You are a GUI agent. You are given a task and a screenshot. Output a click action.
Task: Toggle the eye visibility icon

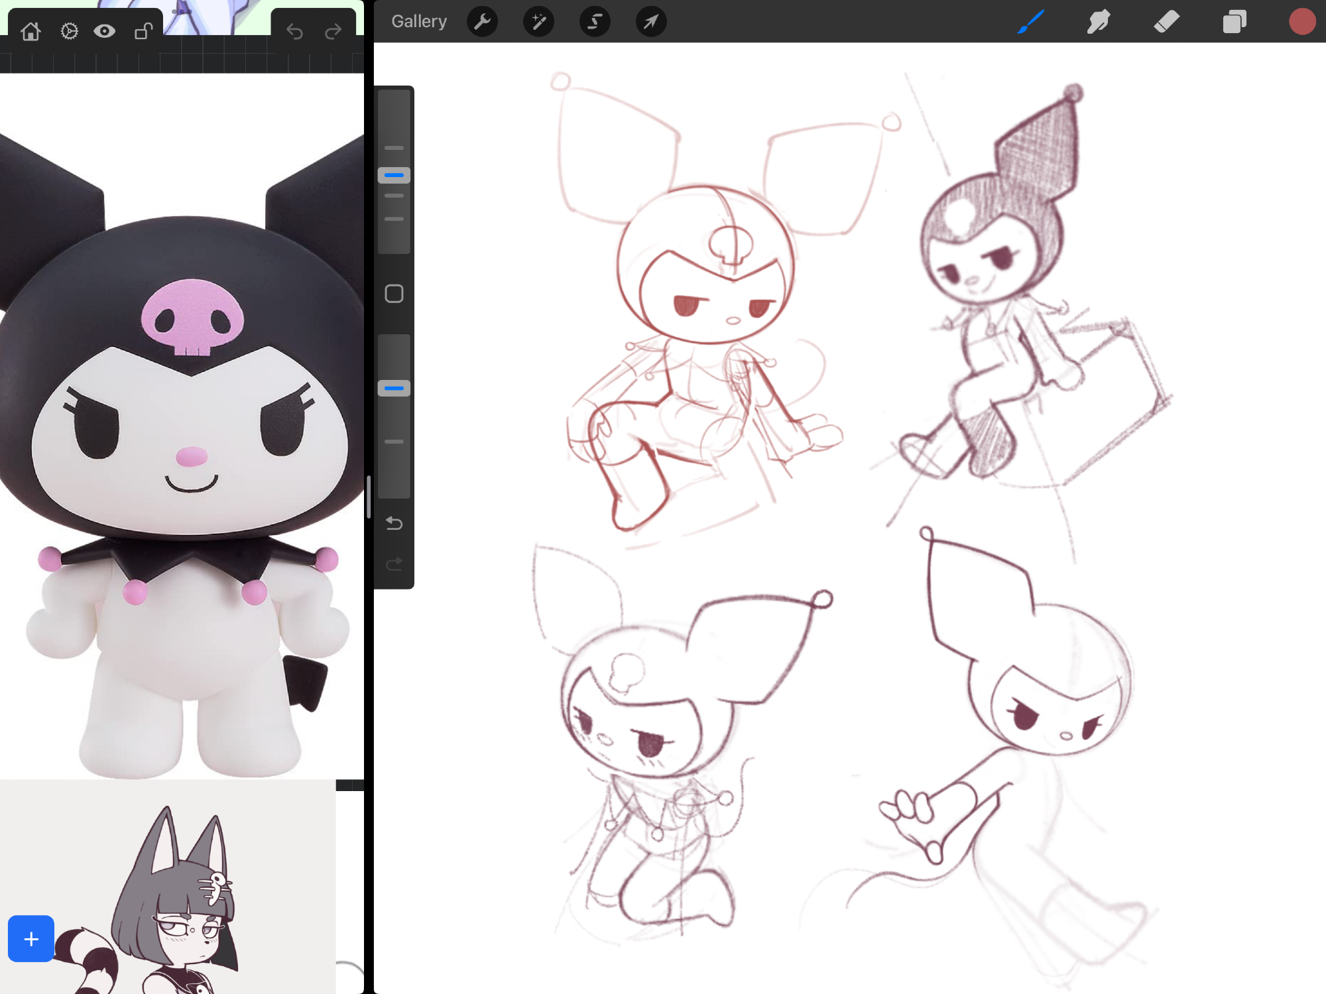104,31
